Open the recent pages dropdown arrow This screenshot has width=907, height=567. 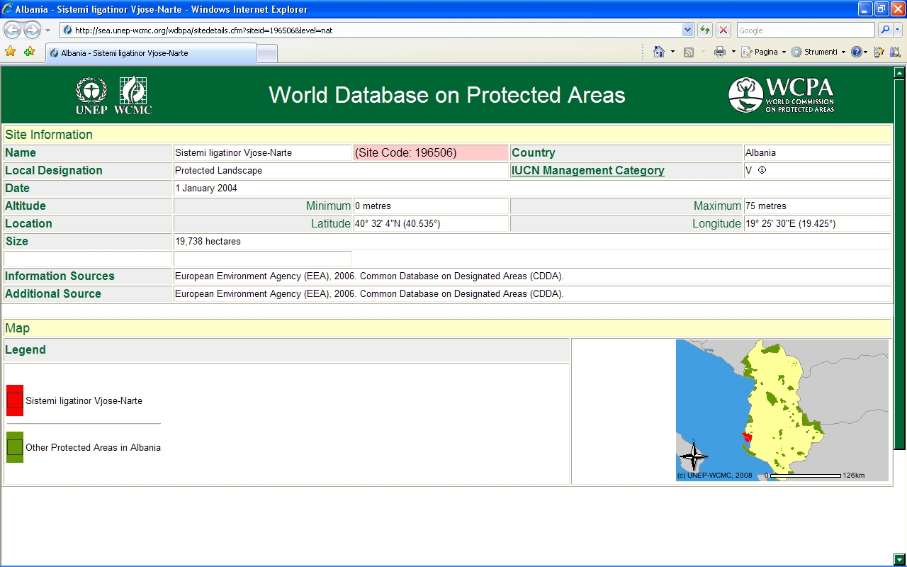click(47, 30)
